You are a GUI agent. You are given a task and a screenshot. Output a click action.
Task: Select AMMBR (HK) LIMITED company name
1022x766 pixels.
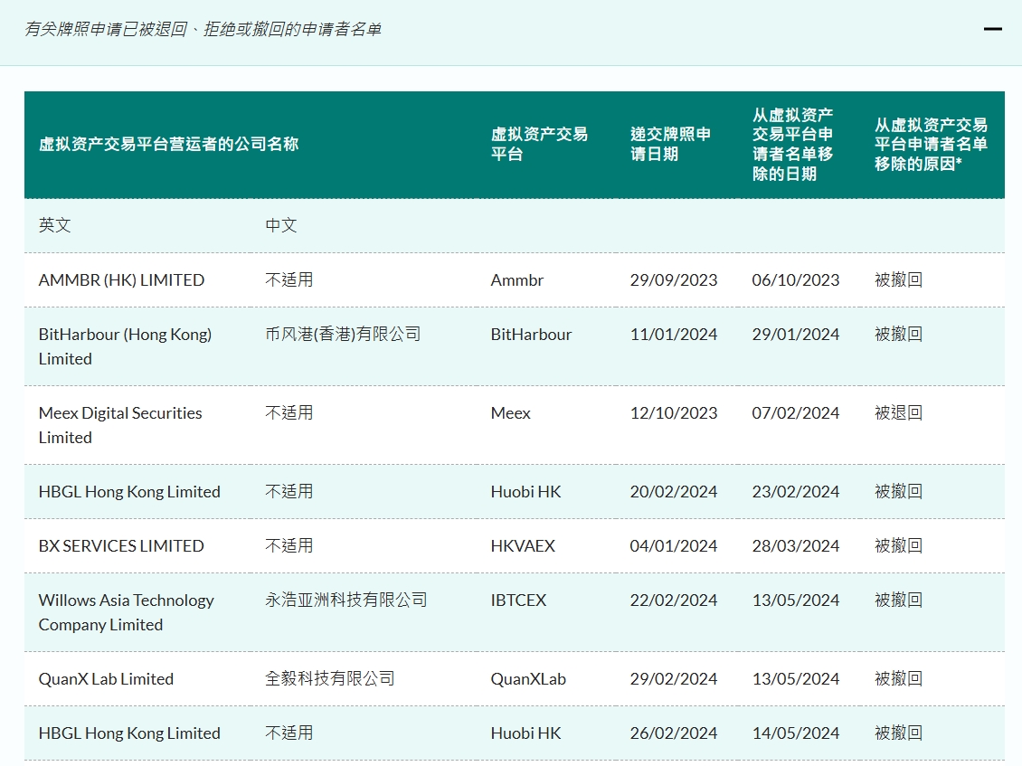[x=121, y=279]
